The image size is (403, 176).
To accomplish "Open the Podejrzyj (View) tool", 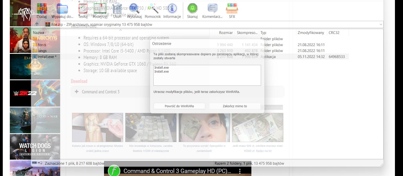I will (100, 10).
